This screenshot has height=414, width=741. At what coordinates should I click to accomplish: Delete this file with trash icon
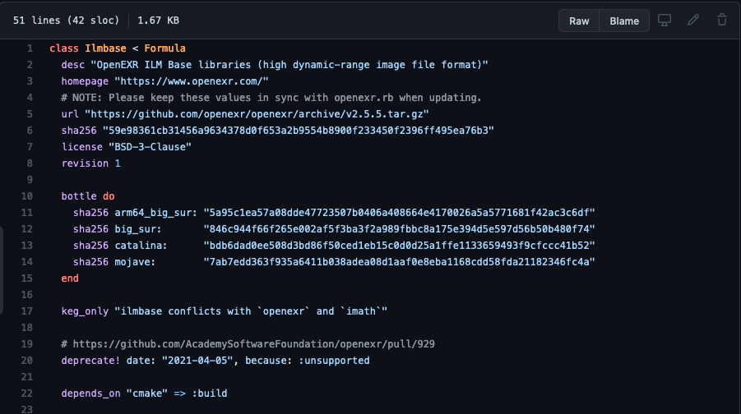721,21
